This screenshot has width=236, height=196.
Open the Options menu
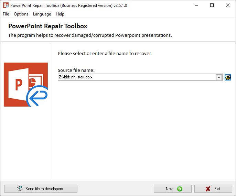point(21,14)
